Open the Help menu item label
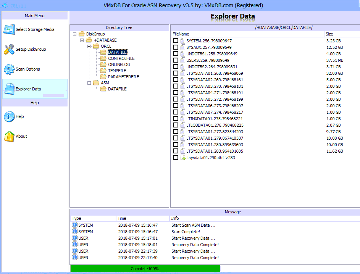360x274 pixels. (20, 116)
